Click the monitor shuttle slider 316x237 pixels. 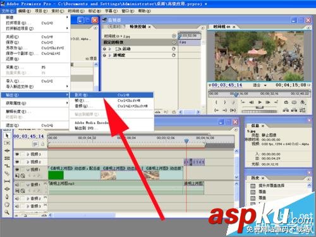(259, 107)
